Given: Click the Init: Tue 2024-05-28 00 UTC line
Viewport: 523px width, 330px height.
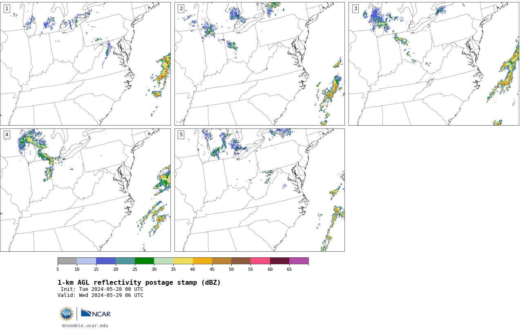Looking at the screenshot, I should tap(102, 289).
